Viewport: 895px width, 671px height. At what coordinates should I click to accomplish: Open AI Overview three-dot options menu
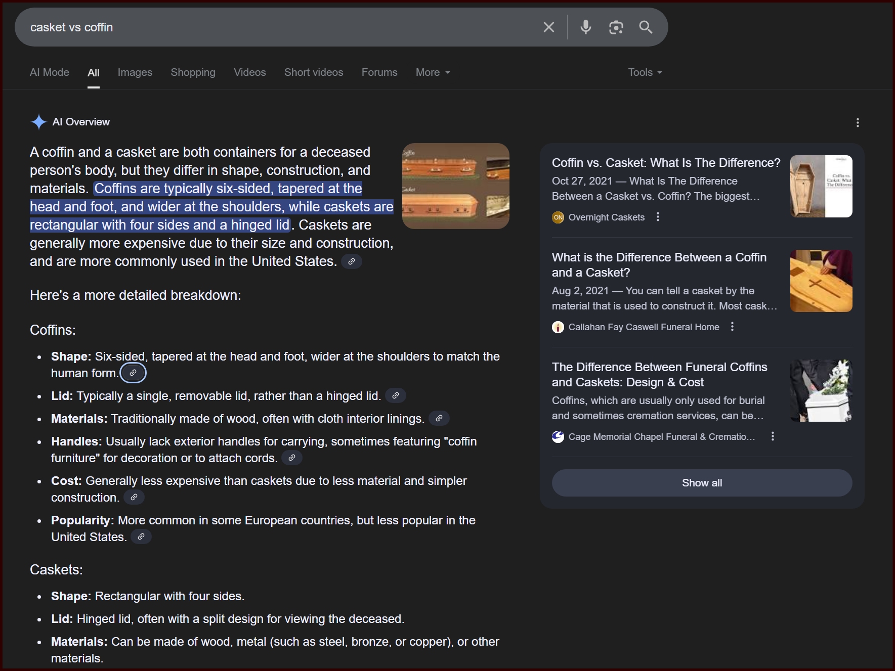click(x=857, y=123)
